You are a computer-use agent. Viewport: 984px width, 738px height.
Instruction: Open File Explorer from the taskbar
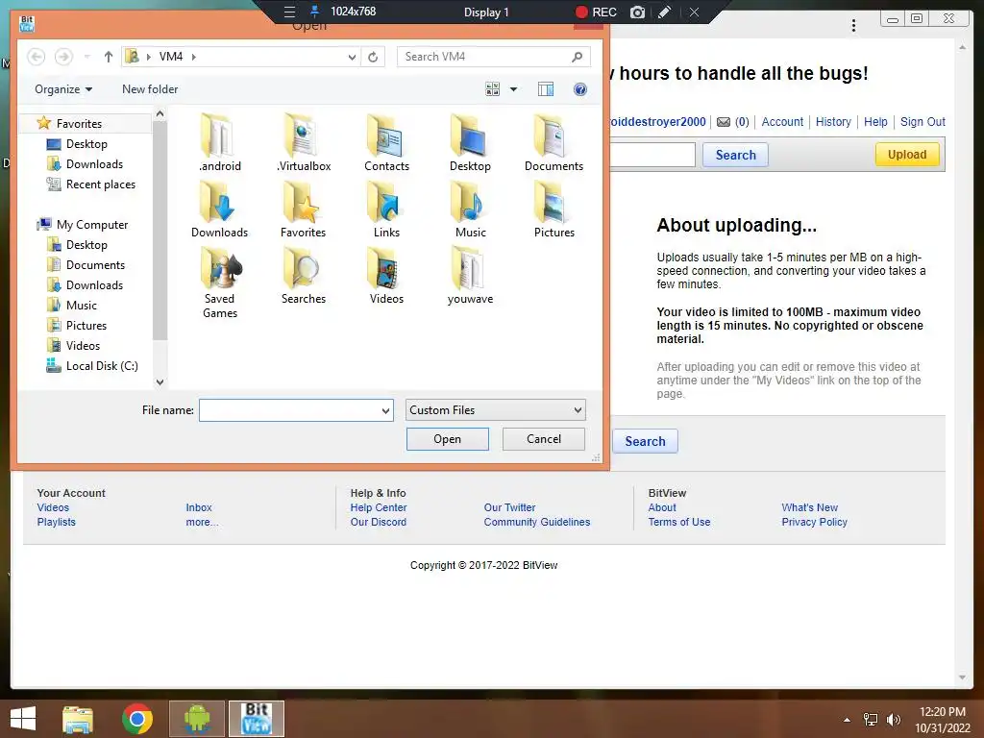tap(78, 719)
